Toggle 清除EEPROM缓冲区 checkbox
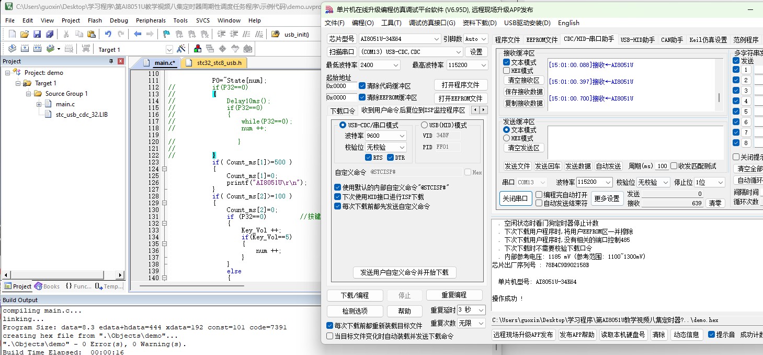This screenshot has width=763, height=355. tap(362, 97)
